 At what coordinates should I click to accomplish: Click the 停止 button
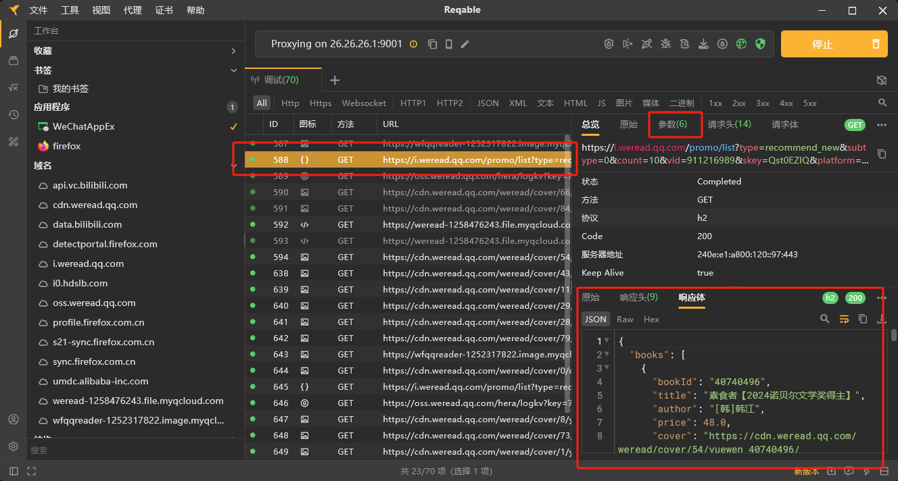[822, 44]
